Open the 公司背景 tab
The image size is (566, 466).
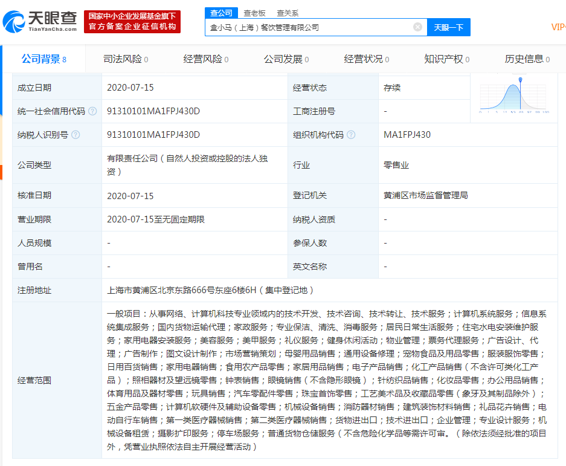pos(43,59)
